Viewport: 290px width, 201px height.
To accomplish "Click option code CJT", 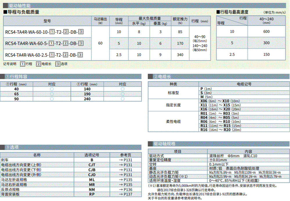I will pos(92,165).
